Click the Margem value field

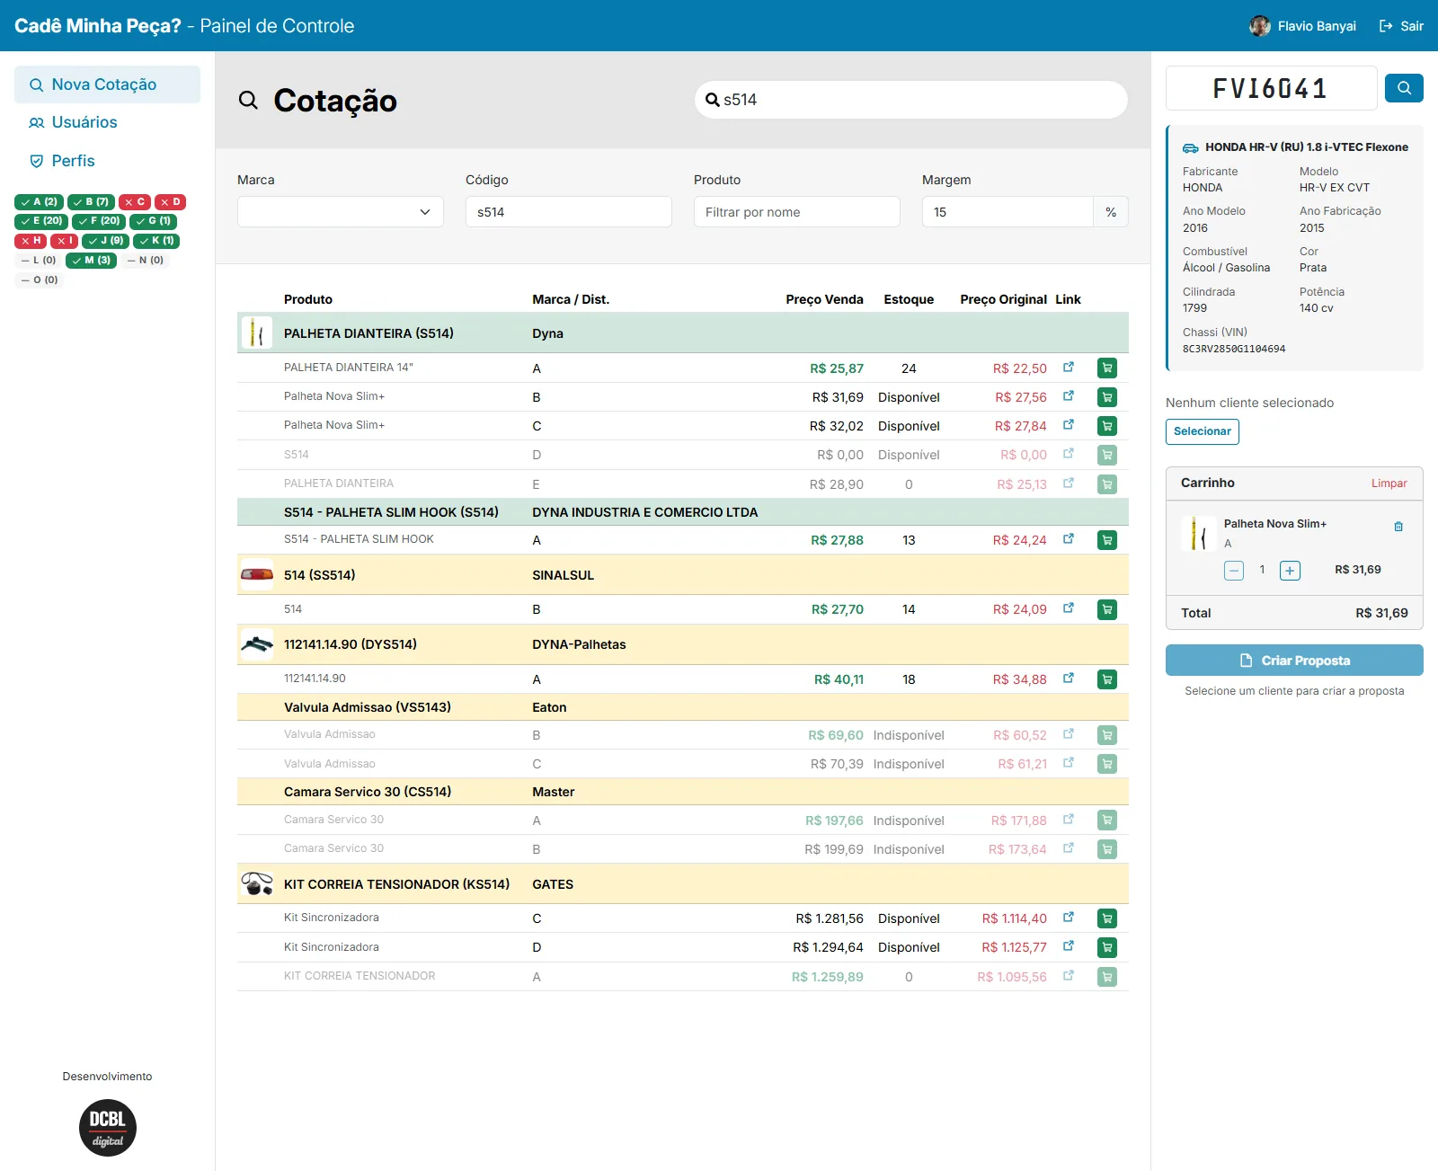coord(1008,212)
